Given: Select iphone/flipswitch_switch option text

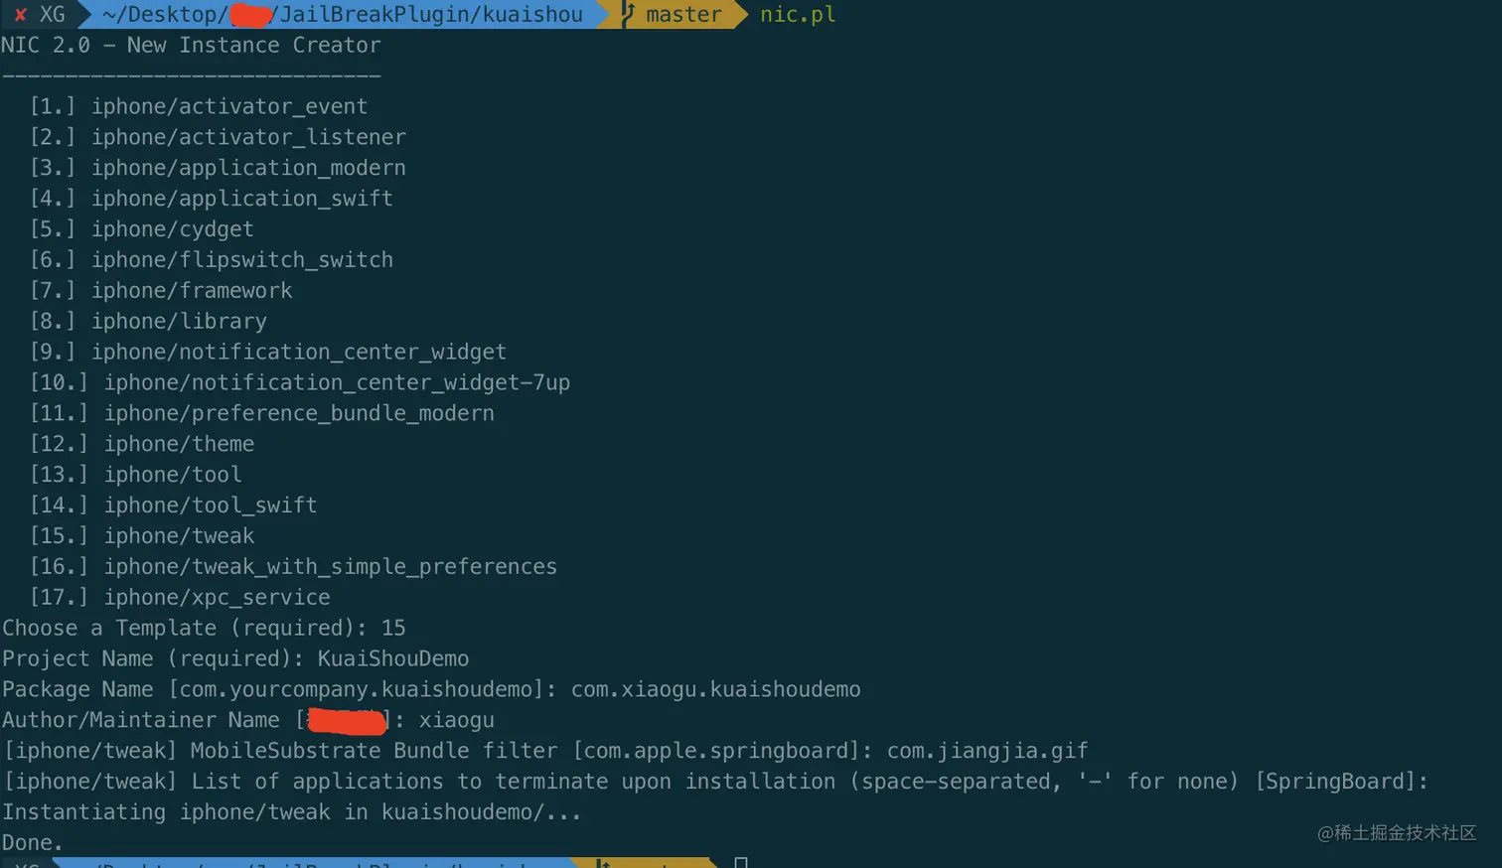Looking at the screenshot, I should pyautogui.click(x=242, y=260).
